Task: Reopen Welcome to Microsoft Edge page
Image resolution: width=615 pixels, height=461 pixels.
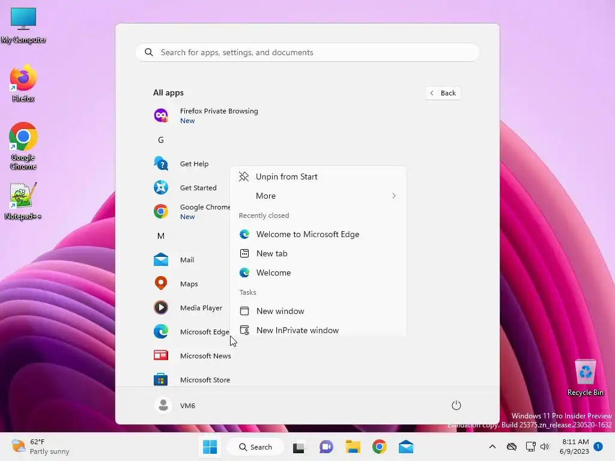Action: click(318, 234)
